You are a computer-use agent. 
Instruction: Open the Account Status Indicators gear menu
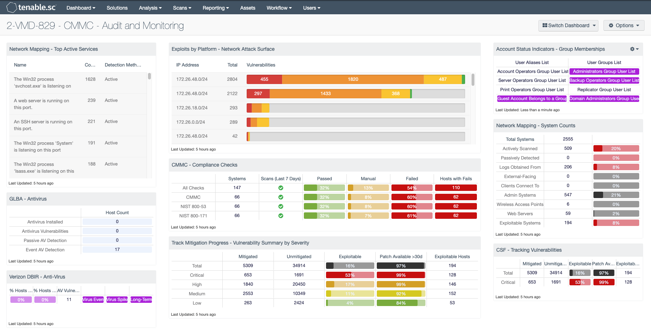coord(634,49)
